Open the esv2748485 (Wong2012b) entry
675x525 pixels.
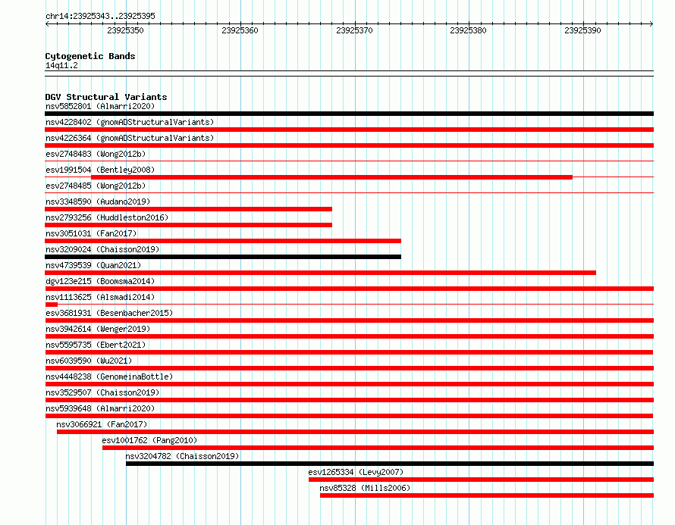tap(96, 186)
